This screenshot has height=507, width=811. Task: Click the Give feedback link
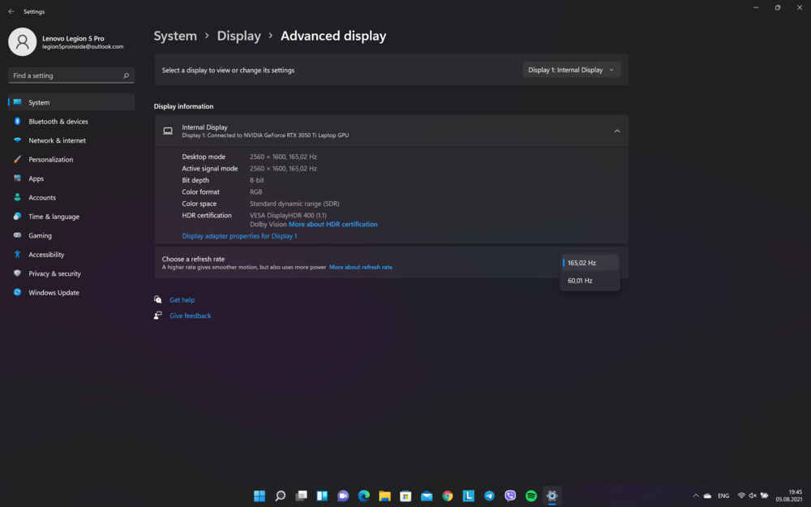pos(191,316)
